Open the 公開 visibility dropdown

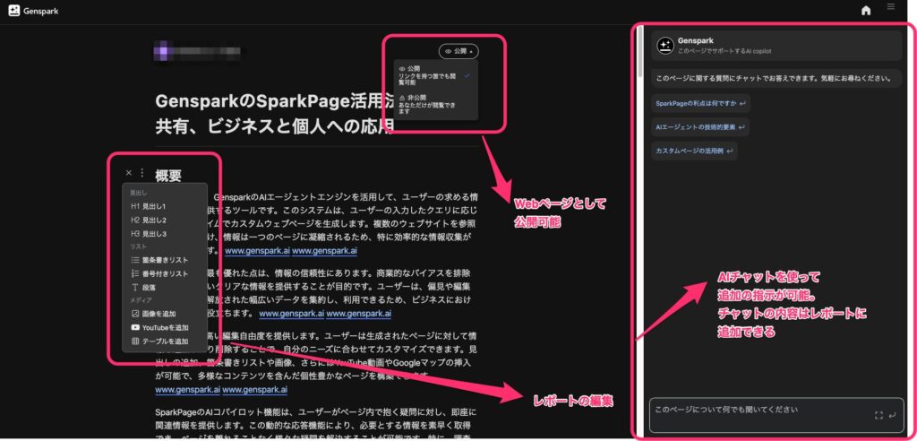point(458,51)
